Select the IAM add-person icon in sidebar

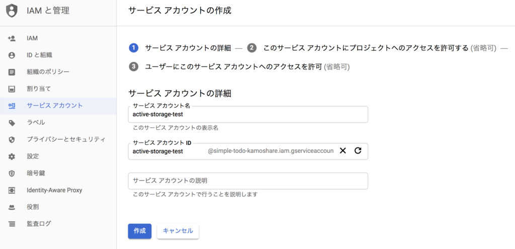[x=12, y=38]
